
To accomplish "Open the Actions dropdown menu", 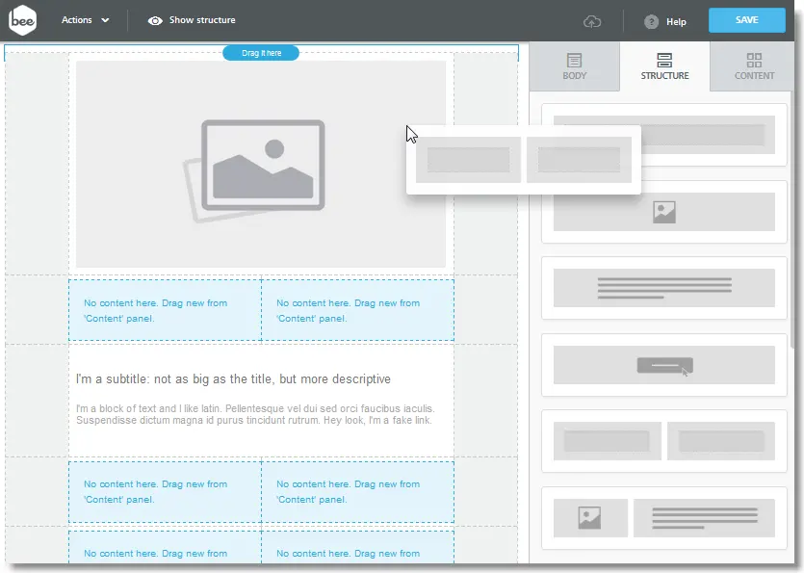I will coord(85,20).
